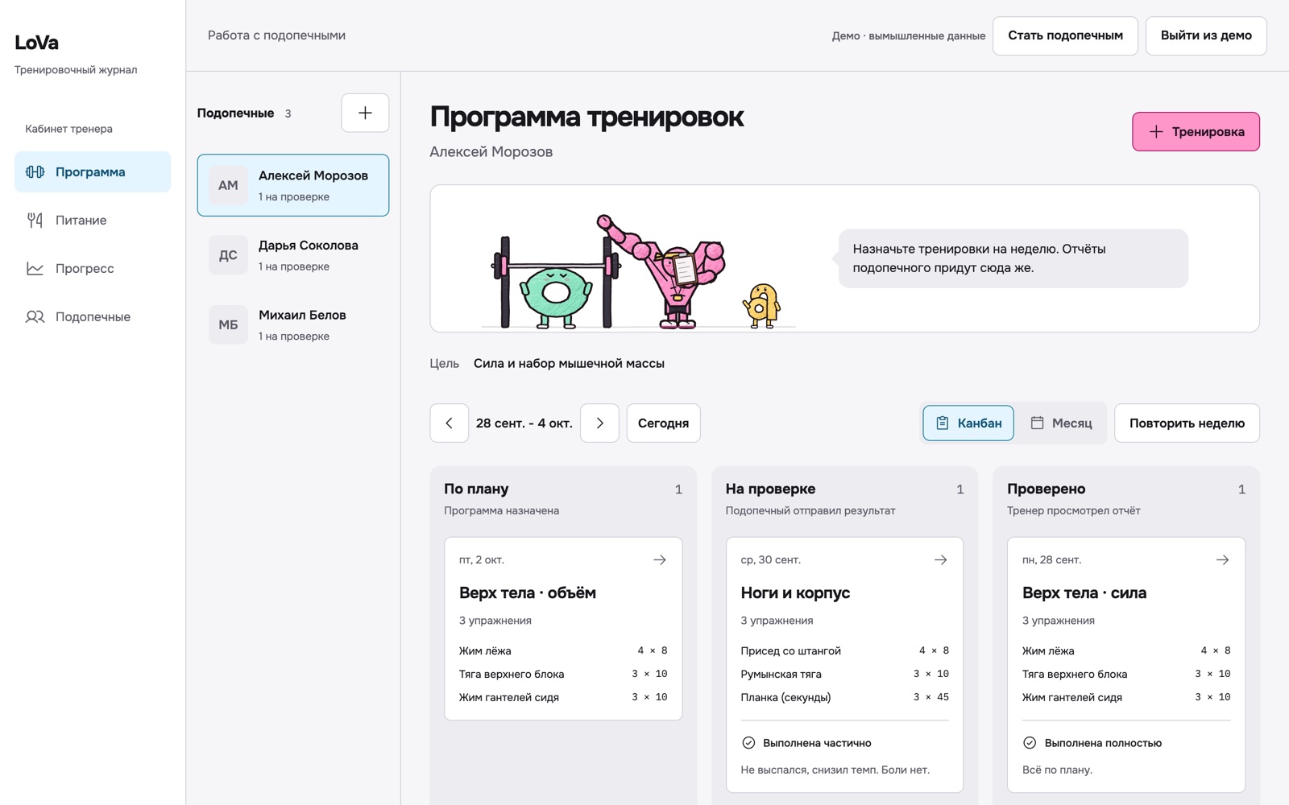This screenshot has height=805, width=1289.
Task: Click the LoVa logo
Action: pos(36,43)
